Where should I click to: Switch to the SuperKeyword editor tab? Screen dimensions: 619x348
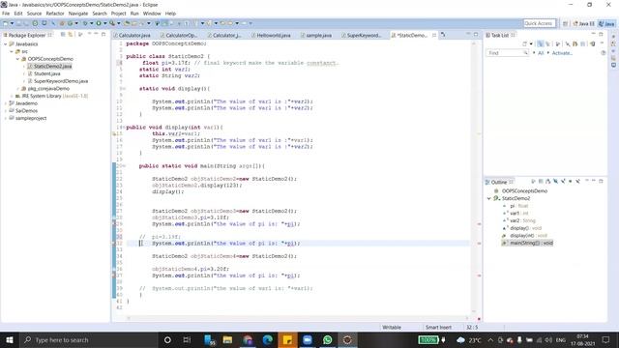click(x=362, y=35)
